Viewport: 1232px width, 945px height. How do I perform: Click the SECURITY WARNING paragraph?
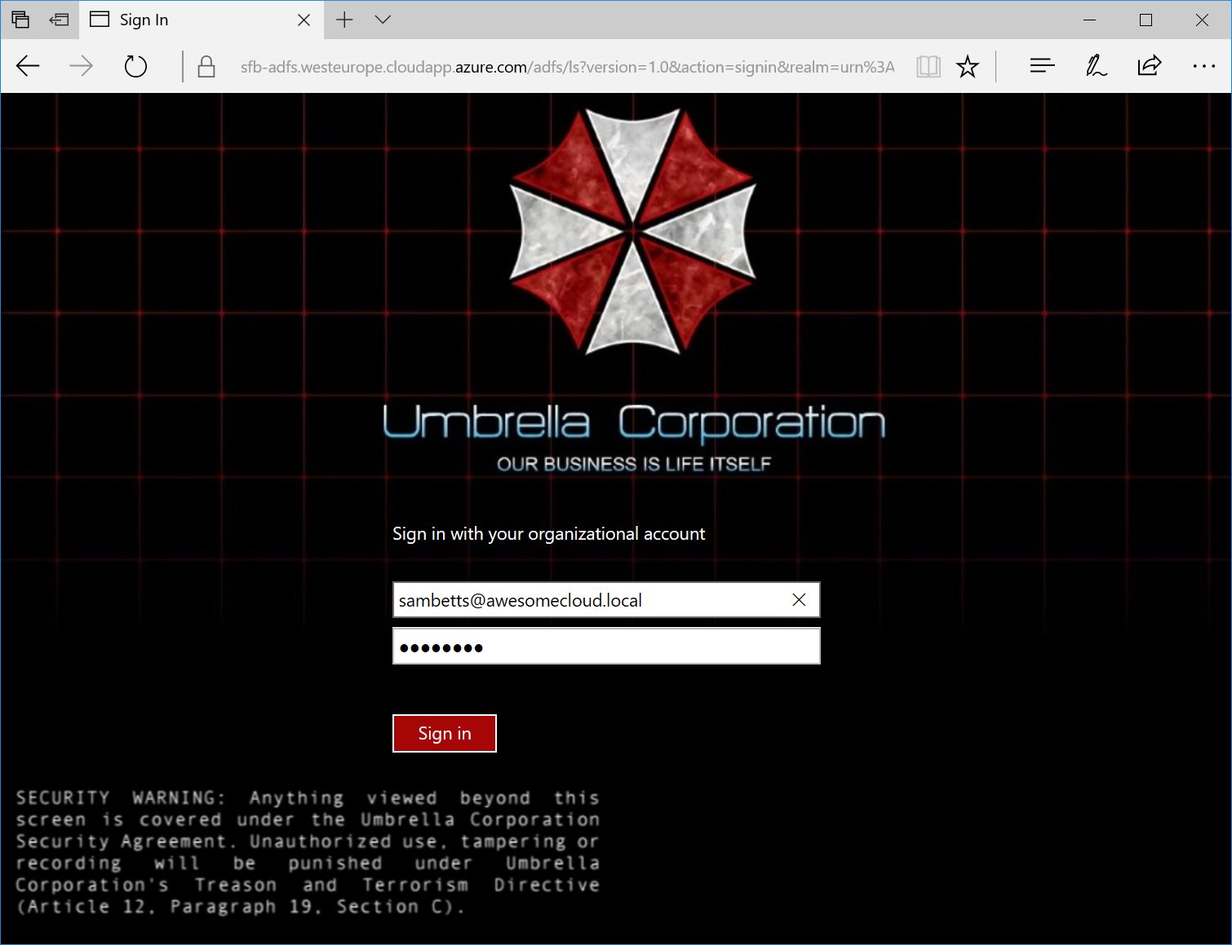pos(308,852)
